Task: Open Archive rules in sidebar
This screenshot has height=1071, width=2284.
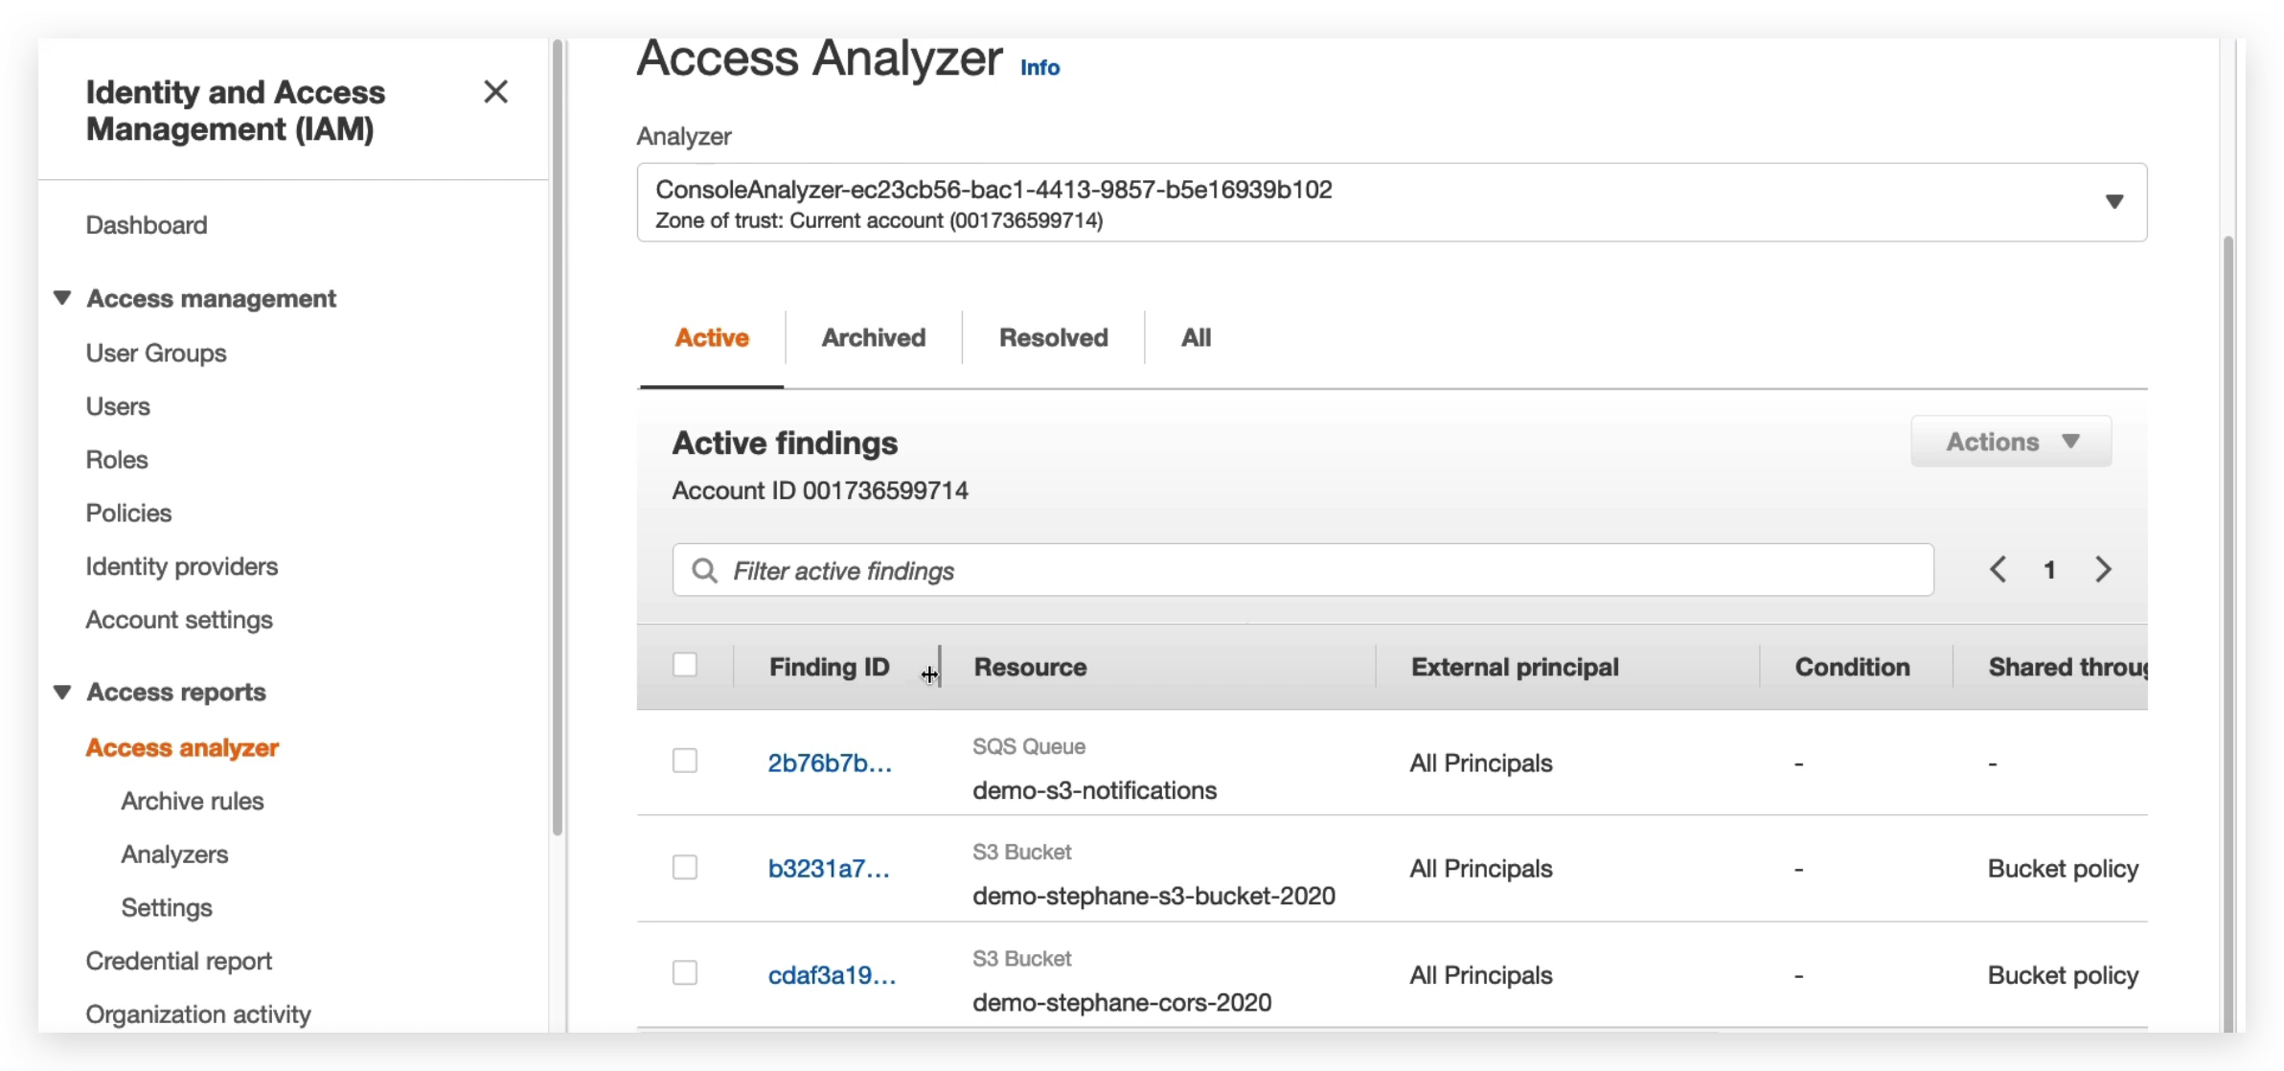Action: (x=192, y=801)
